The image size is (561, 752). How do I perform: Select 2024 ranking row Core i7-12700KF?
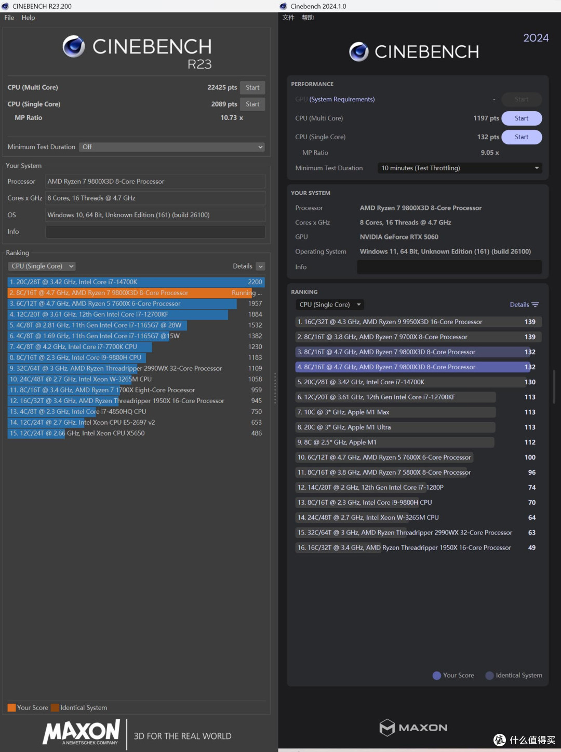point(418,397)
